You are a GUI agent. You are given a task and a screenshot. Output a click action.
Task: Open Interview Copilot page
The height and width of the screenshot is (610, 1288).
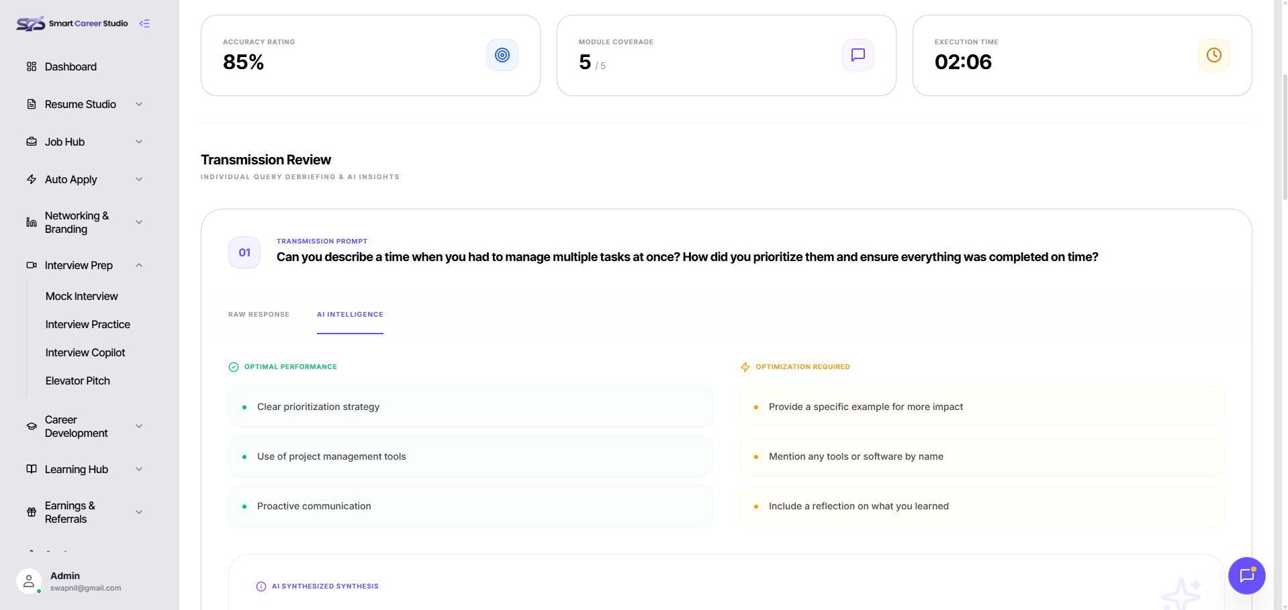click(85, 352)
